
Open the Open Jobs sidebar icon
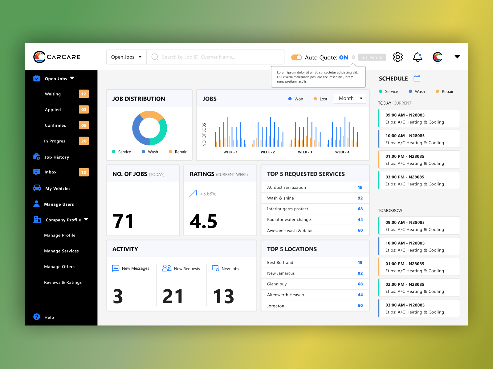36,78
